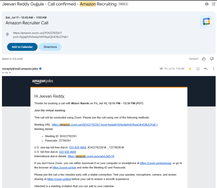Click the email date Fri, Jul 10, 7:02 AM
This screenshot has width=217, height=188.
pos(174,69)
